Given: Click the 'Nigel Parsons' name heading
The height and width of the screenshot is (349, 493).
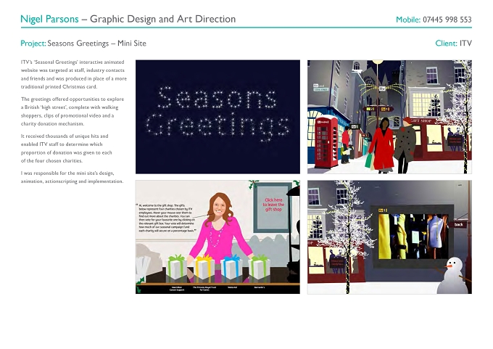Looking at the screenshot, I should [49, 19].
